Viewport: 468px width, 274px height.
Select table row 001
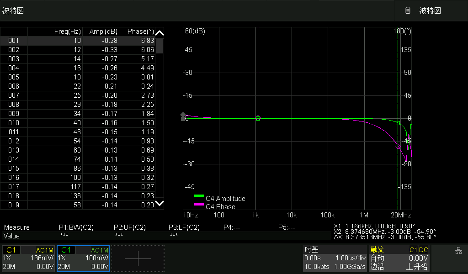[78, 41]
